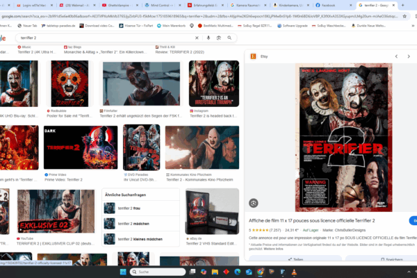Open the SoBuy Waschbecke... bookmark
Screen dimensions: 417x278
(x=329, y=26)
